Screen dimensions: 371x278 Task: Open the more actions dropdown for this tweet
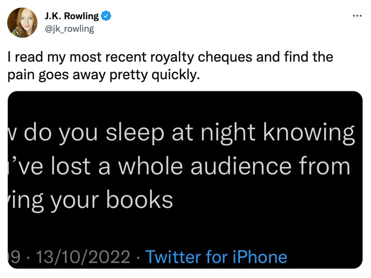pyautogui.click(x=357, y=15)
